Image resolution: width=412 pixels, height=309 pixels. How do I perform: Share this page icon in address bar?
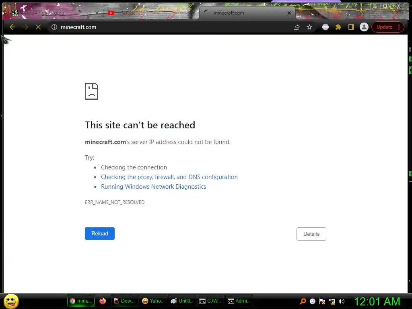[297, 27]
